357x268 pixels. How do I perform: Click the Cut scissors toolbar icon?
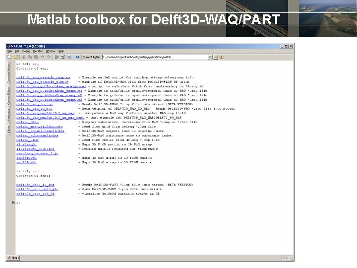pyautogui.click(x=24, y=57)
